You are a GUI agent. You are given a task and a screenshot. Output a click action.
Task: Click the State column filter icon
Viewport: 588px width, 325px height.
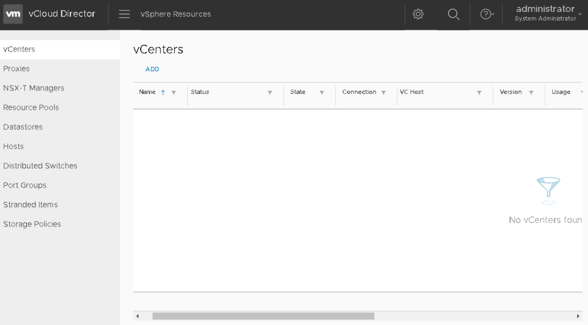[322, 92]
